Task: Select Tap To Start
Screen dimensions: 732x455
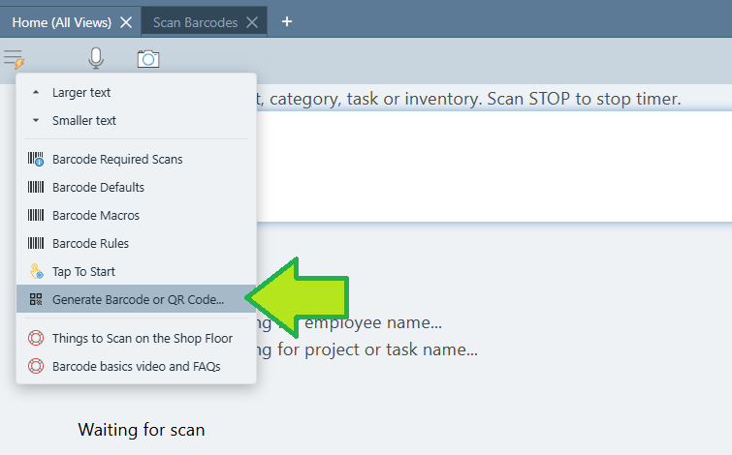Action: (x=137, y=271)
